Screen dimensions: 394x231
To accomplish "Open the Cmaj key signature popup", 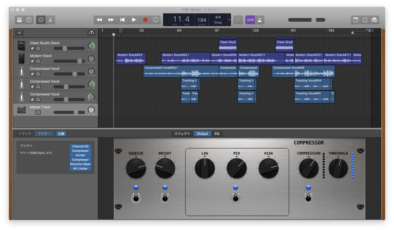I will click(x=218, y=22).
